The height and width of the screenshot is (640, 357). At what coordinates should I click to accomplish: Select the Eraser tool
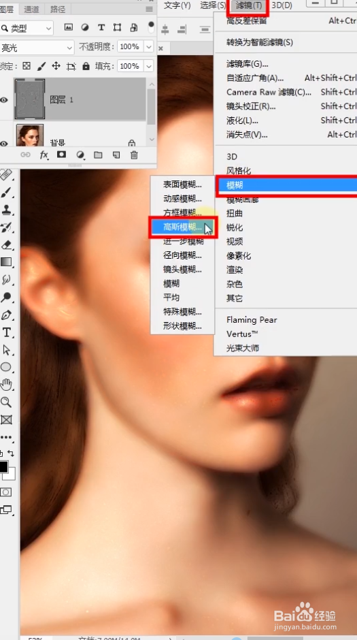(x=5, y=244)
